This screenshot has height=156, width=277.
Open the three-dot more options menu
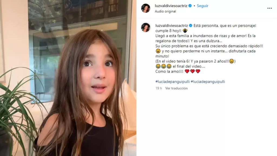click(x=269, y=8)
